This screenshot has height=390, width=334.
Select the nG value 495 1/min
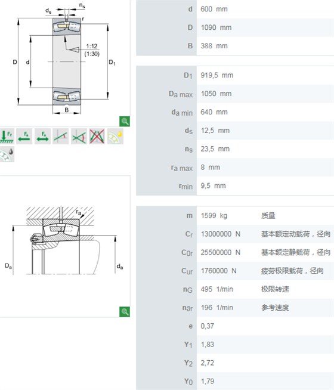pyautogui.click(x=217, y=289)
